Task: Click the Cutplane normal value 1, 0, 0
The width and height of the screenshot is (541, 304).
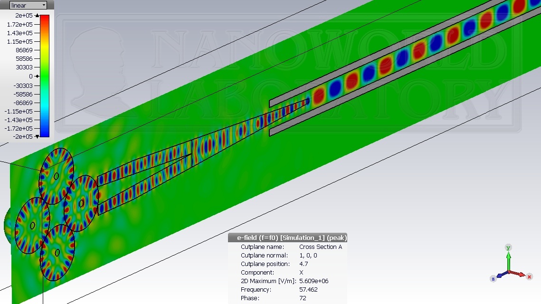Action: pos(308,256)
